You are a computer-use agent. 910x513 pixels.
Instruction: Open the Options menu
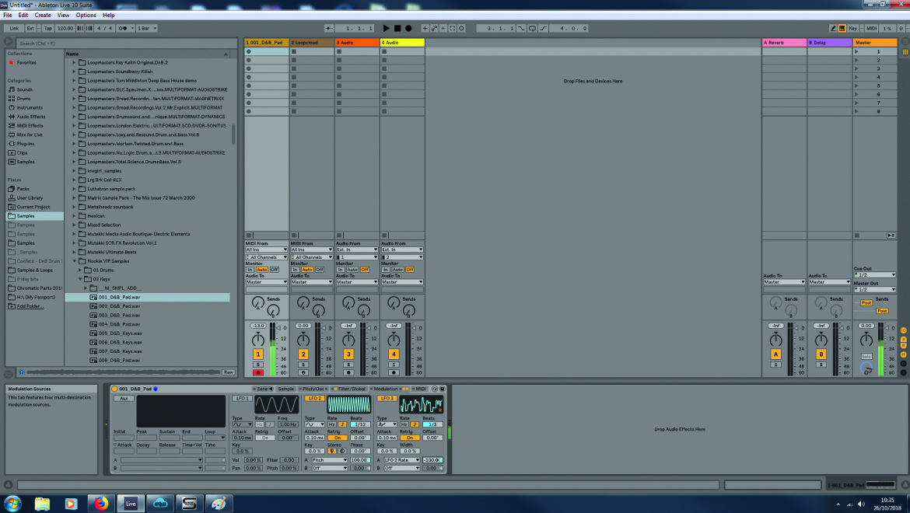(86, 15)
